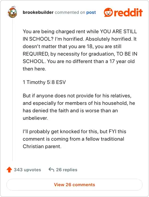Viewport: 149px width, 197px height.
Task: Click the words "Christian parent." at the end
Action: [42, 147]
